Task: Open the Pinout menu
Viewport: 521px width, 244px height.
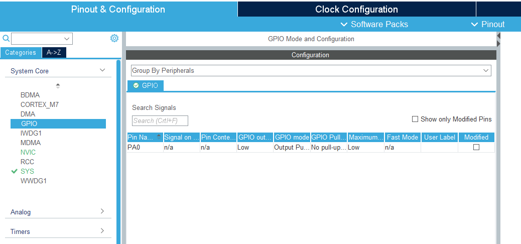Action: [x=488, y=24]
